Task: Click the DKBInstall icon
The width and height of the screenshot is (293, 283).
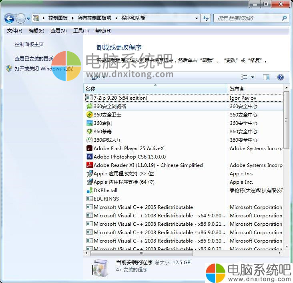Action: click(90, 190)
